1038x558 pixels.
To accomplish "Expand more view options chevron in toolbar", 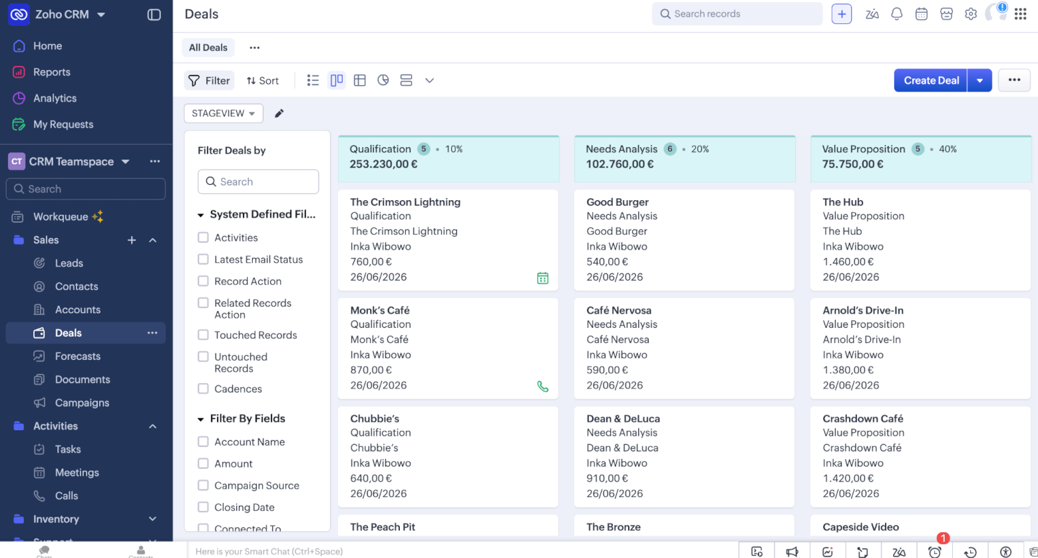I will pyautogui.click(x=430, y=80).
